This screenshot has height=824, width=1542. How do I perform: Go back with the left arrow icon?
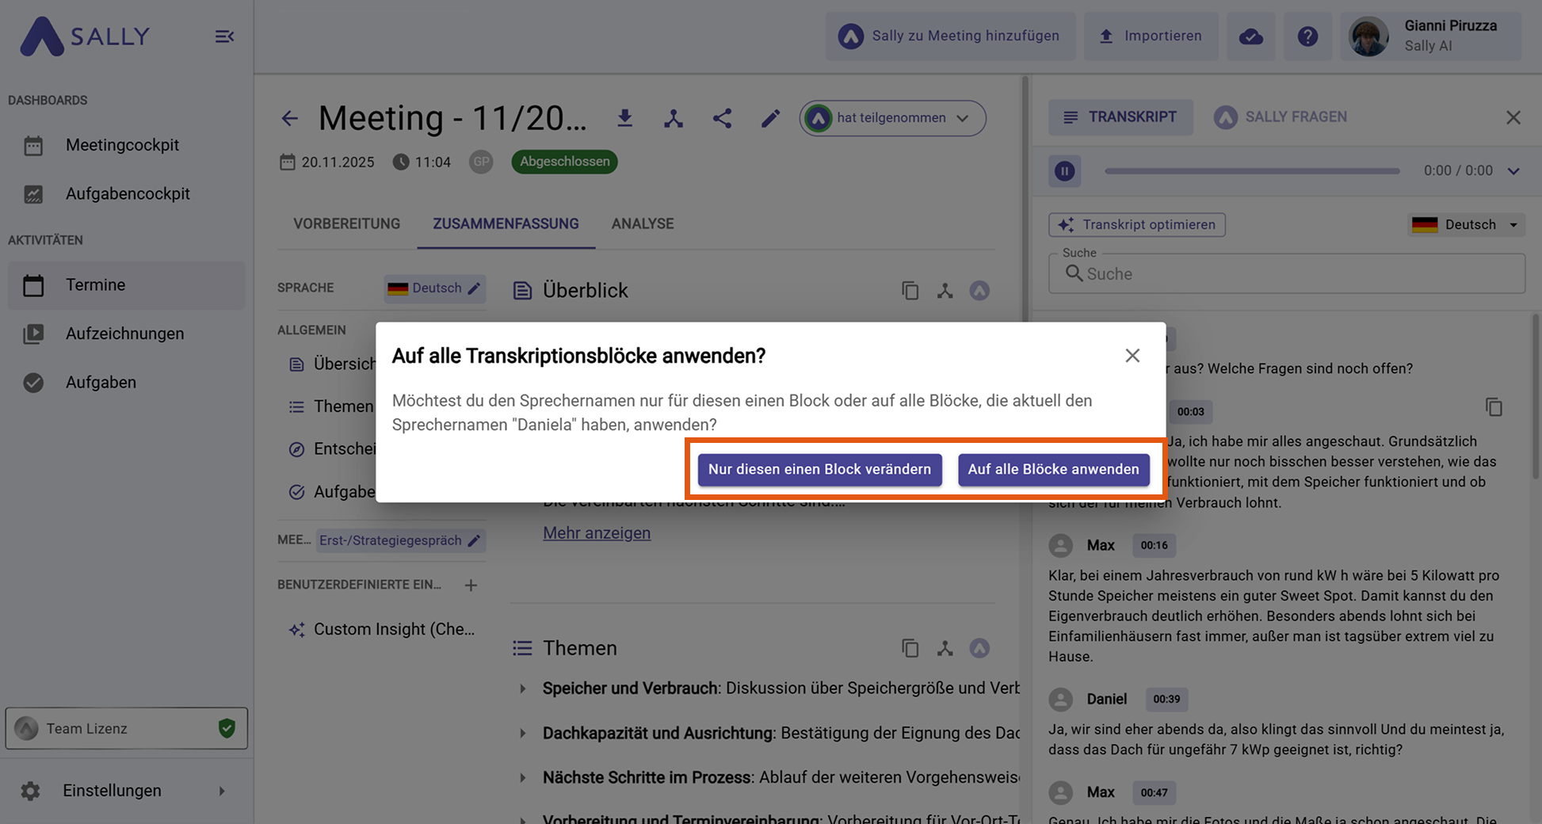289,119
